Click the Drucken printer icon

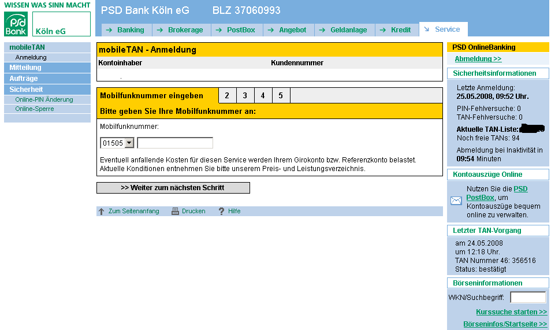(175, 211)
